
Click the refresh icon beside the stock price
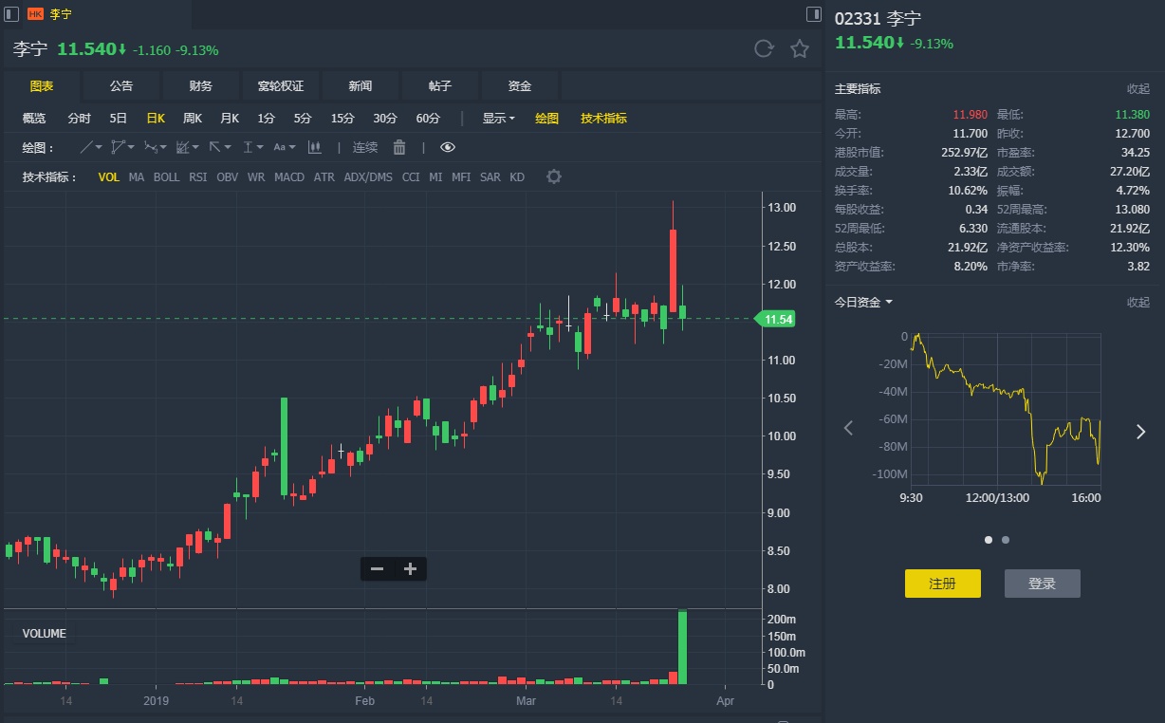pyautogui.click(x=764, y=48)
